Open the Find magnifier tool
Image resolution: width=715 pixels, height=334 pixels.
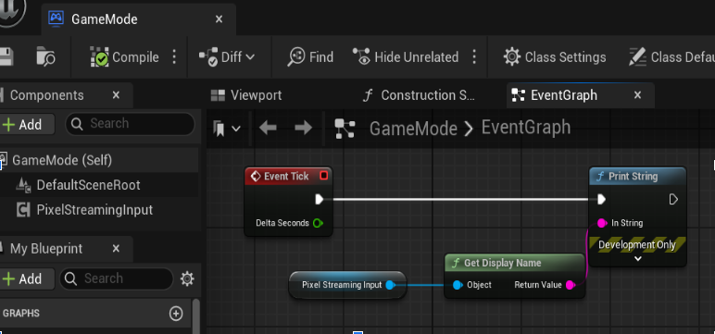coord(296,57)
